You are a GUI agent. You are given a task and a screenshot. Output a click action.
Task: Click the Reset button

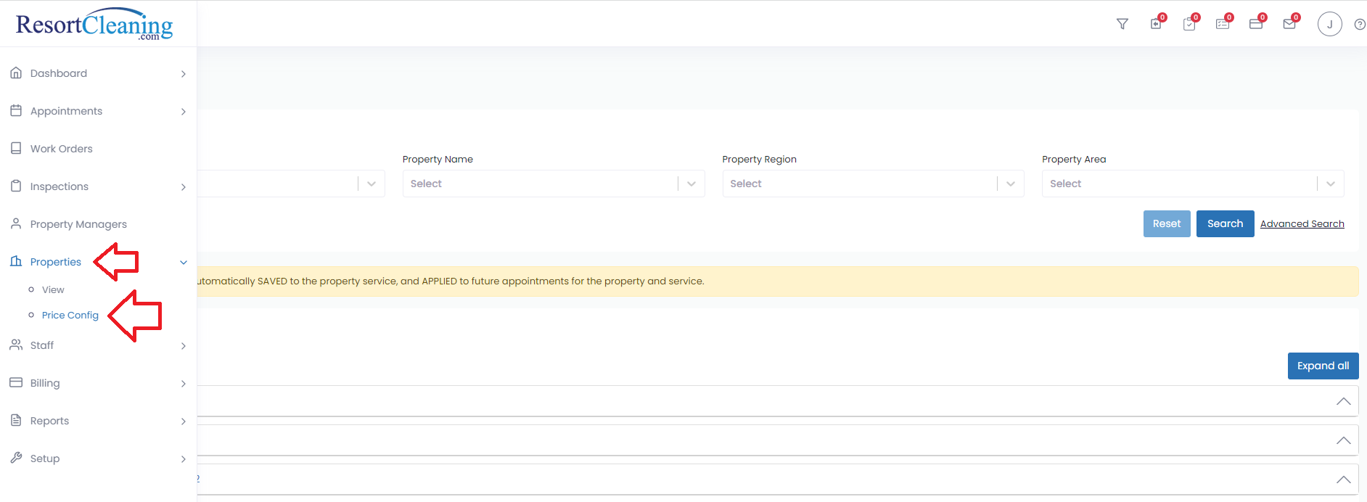1167,223
